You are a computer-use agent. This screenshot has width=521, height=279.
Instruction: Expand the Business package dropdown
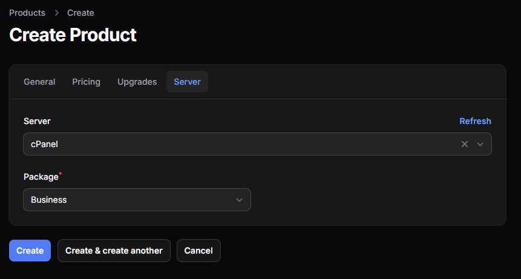coord(133,200)
